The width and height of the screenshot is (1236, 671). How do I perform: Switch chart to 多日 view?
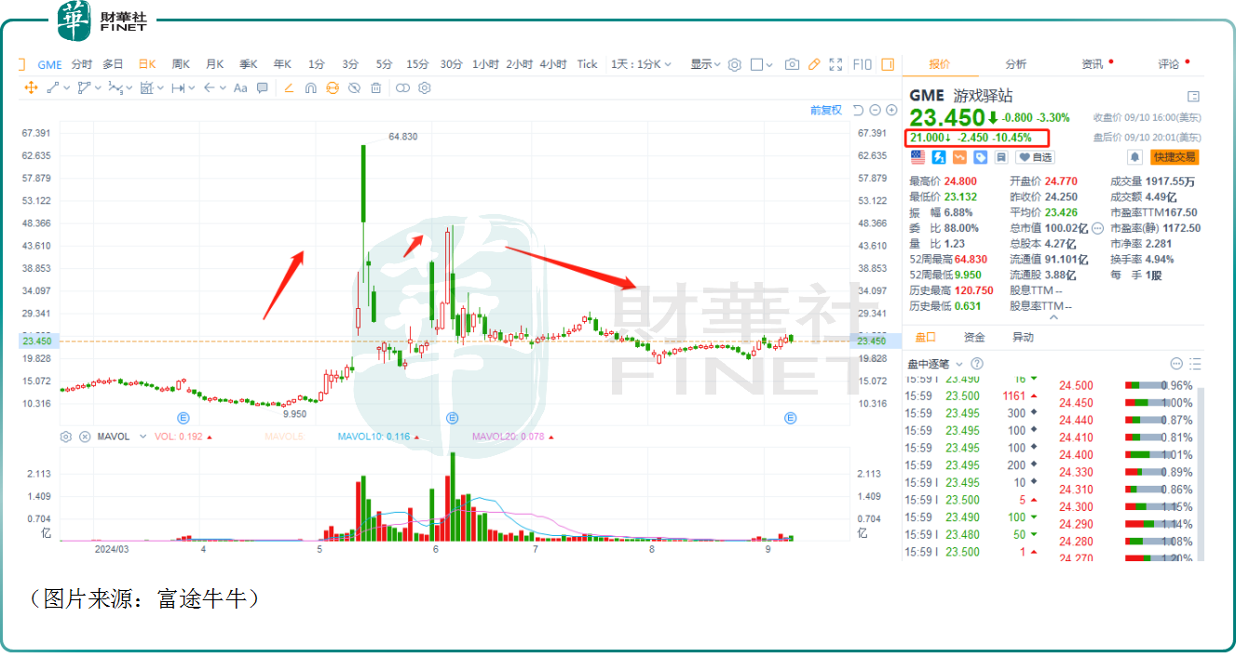point(113,64)
